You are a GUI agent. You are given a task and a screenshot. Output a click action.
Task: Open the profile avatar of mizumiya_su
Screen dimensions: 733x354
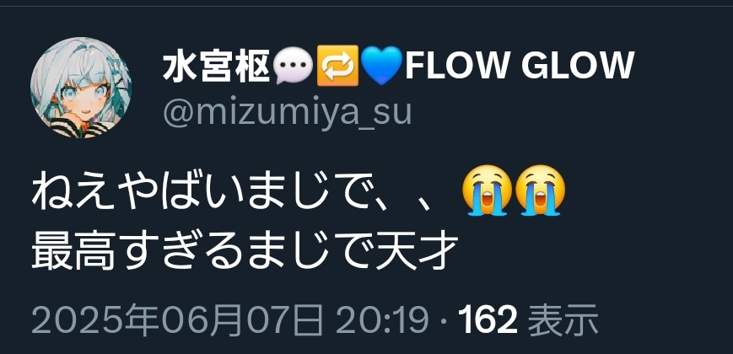pyautogui.click(x=81, y=88)
